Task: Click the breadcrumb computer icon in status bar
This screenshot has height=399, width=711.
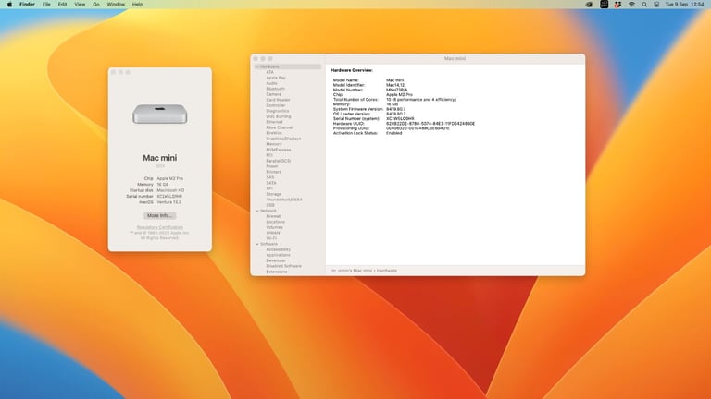Action: tap(333, 271)
